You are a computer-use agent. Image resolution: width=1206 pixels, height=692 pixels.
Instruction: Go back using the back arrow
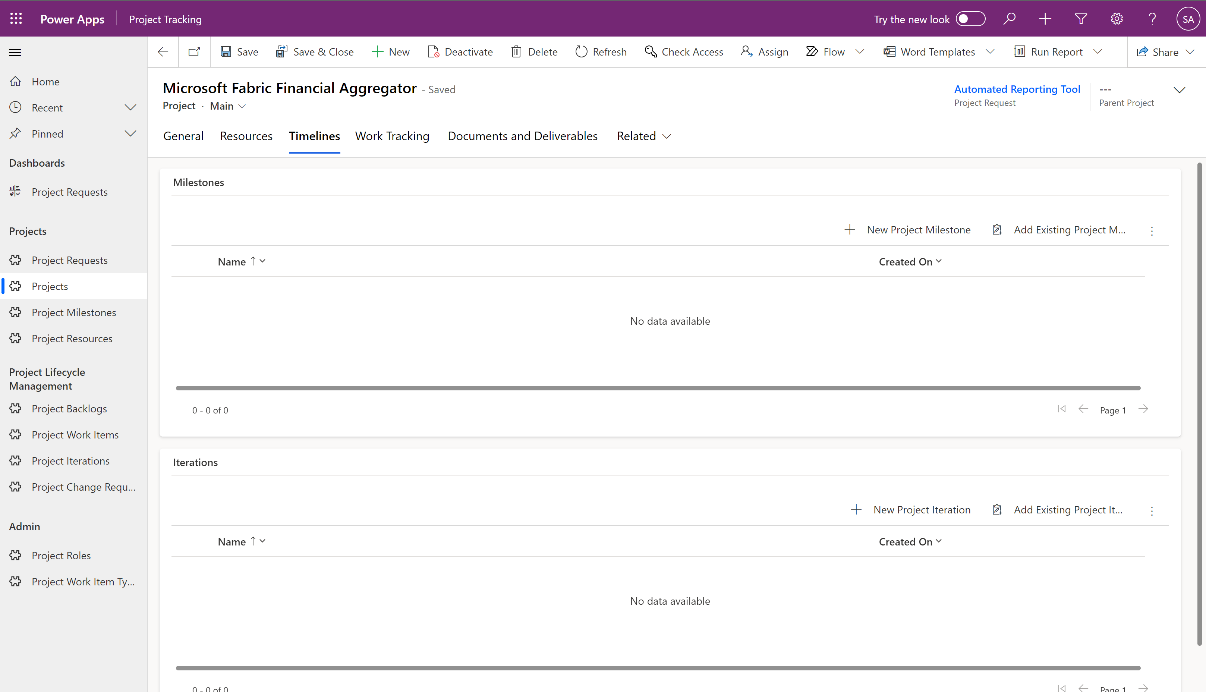click(x=163, y=52)
